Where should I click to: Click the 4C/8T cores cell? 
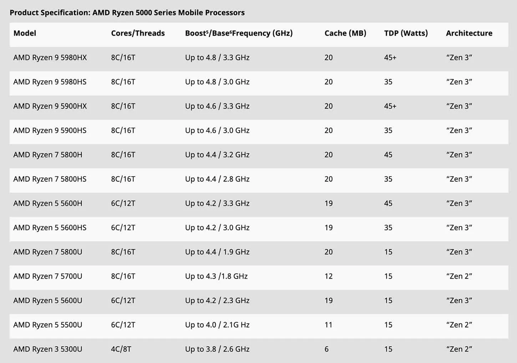(121, 349)
